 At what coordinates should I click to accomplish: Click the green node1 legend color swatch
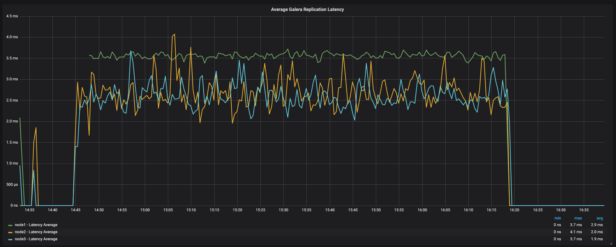10,225
